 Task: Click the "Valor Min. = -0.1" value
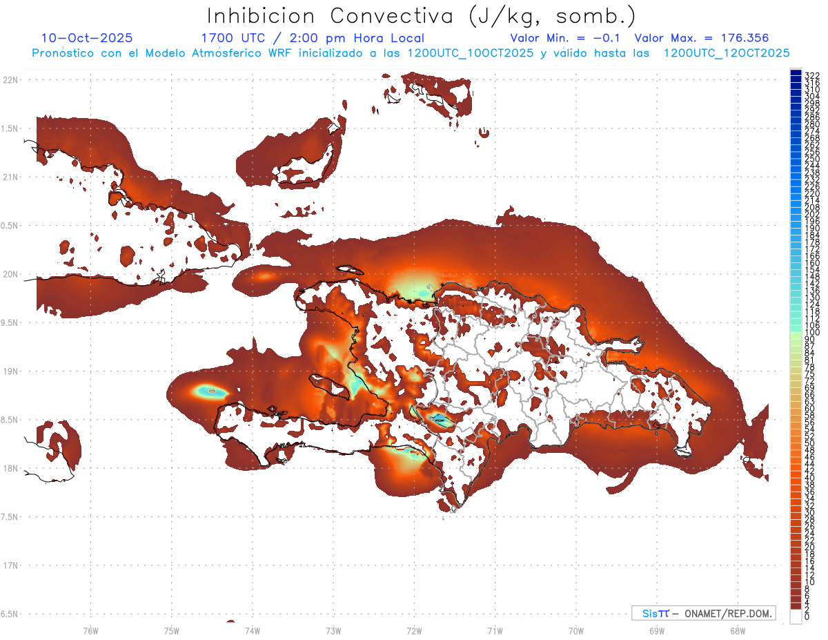click(566, 38)
